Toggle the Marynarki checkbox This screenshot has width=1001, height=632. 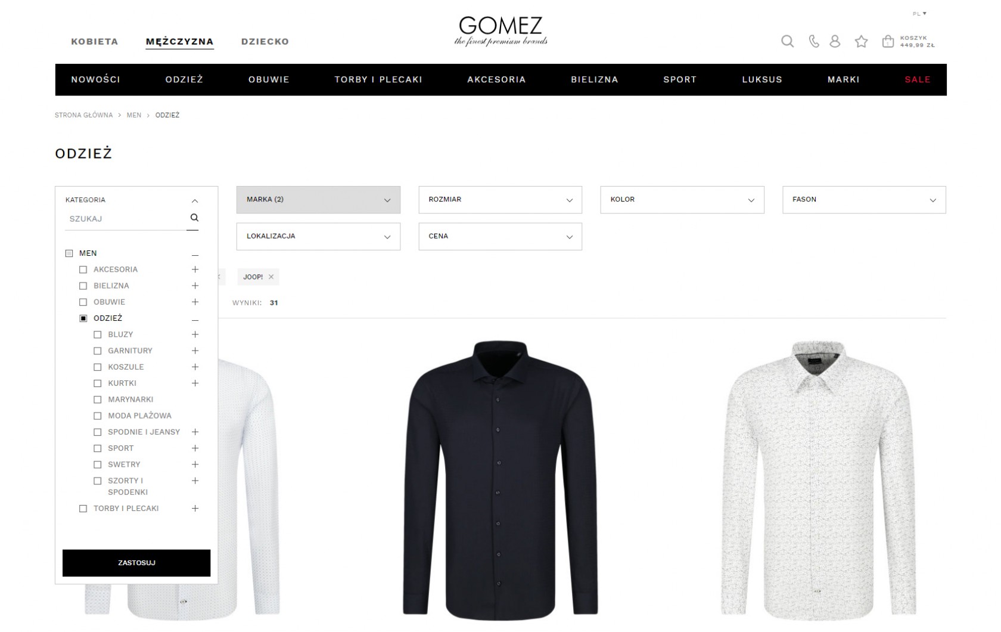[x=98, y=399]
